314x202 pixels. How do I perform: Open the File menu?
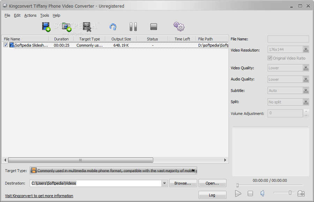[x=7, y=15]
